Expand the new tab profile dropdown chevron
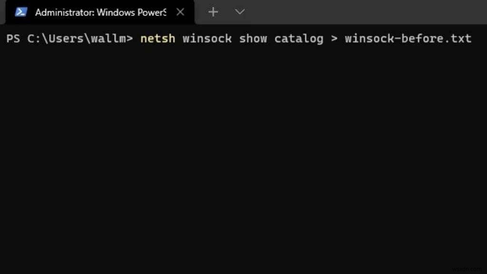 point(240,12)
